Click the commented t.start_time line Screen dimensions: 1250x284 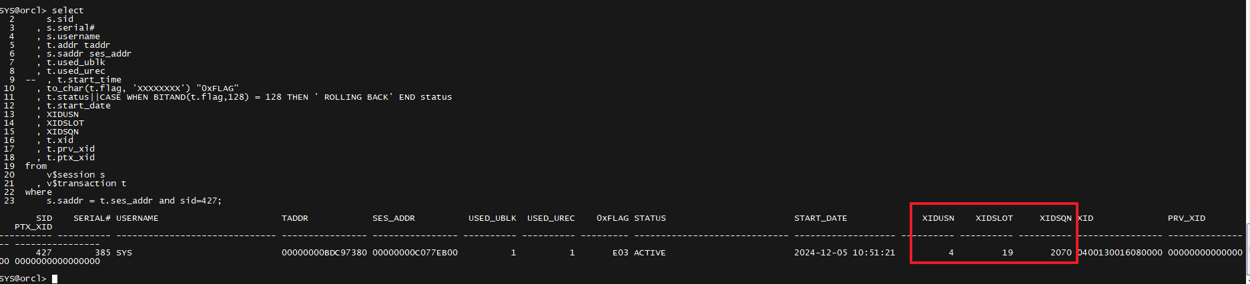coord(89,80)
